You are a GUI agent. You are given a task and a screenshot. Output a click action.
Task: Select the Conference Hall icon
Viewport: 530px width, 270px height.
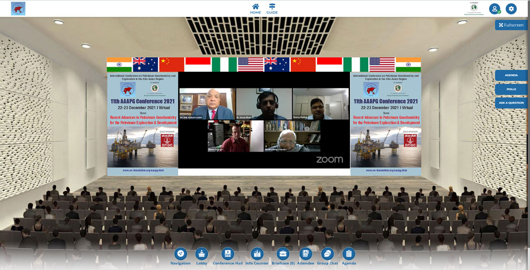[x=228, y=254]
